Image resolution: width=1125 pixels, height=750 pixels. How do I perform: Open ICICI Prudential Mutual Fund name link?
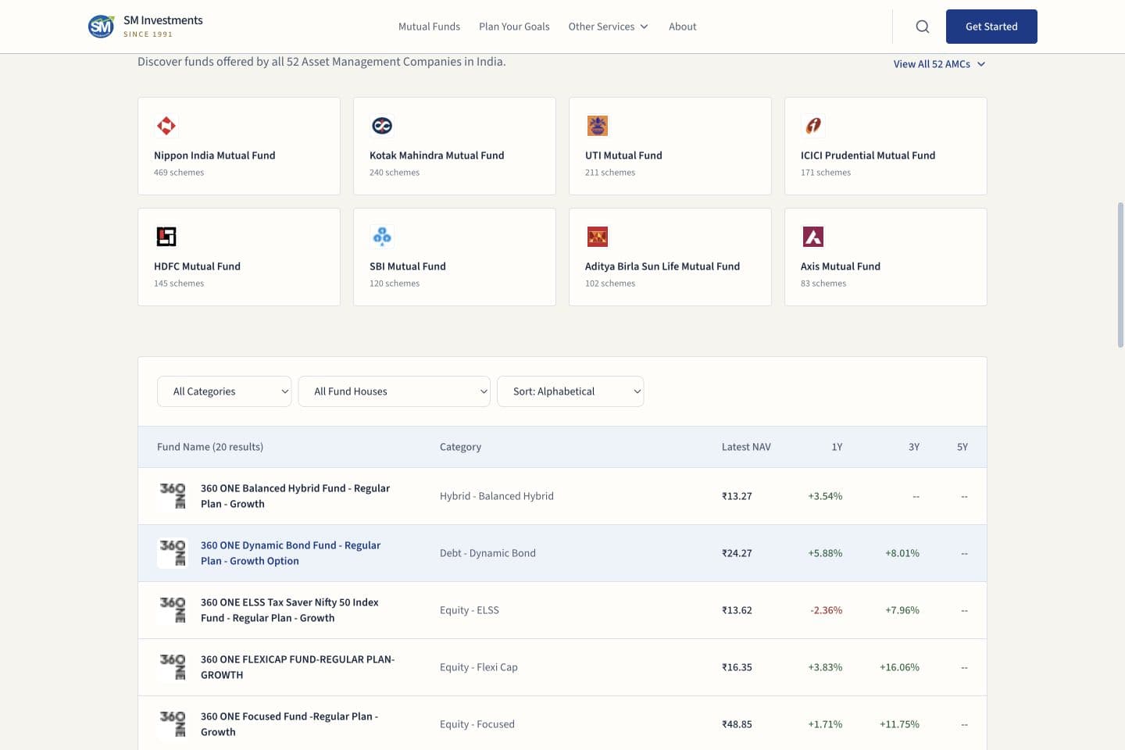[x=868, y=155]
